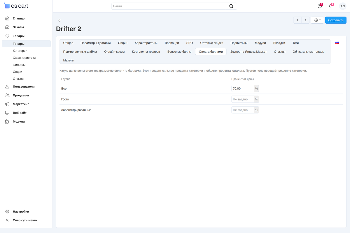Screen dimensions: 350x233
Task: Go to next product chevron
Action: point(305,20)
